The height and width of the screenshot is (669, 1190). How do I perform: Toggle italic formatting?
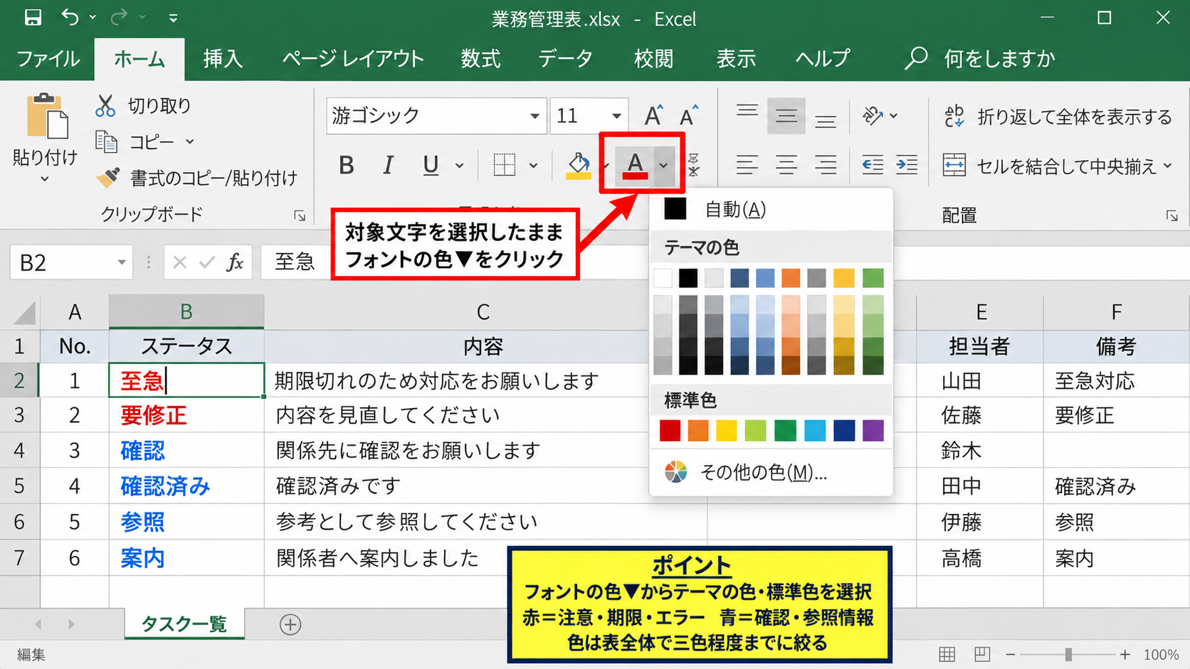click(x=388, y=166)
